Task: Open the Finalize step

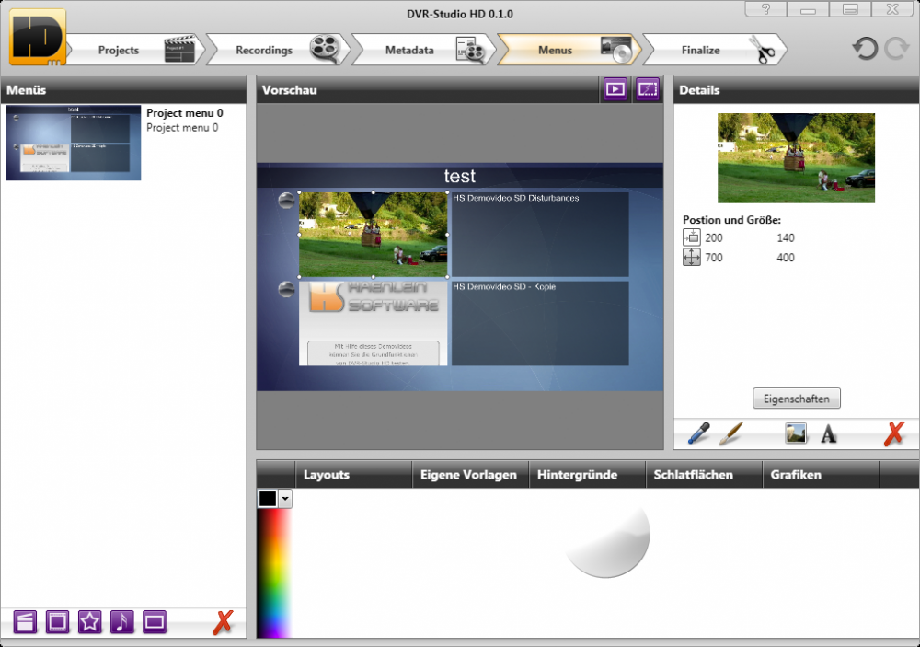Action: [701, 51]
